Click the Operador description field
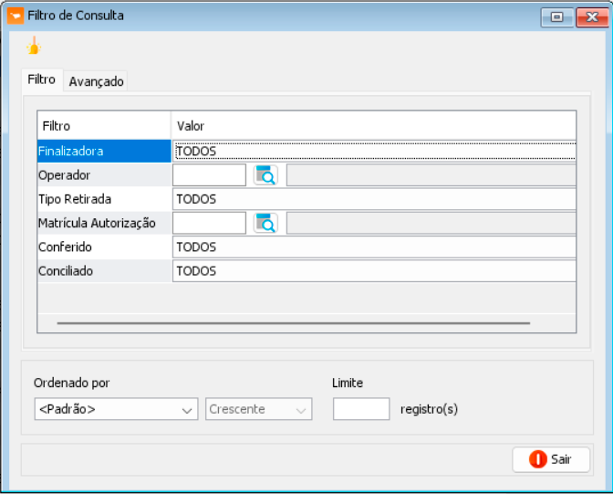This screenshot has width=613, height=494. (431, 175)
